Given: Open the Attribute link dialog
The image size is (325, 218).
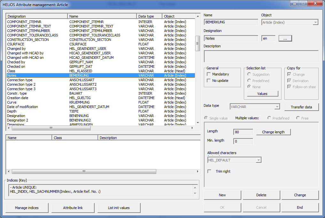Looking at the screenshot, I should point(73,208).
